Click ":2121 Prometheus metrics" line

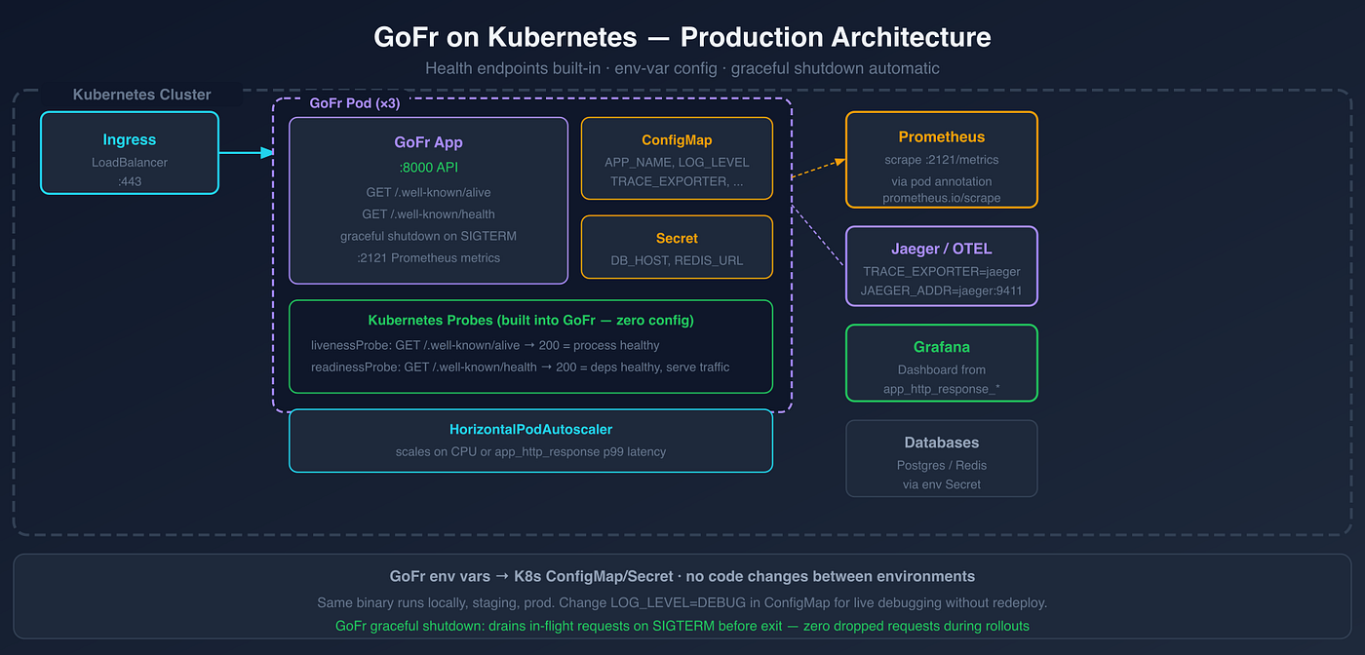point(429,257)
